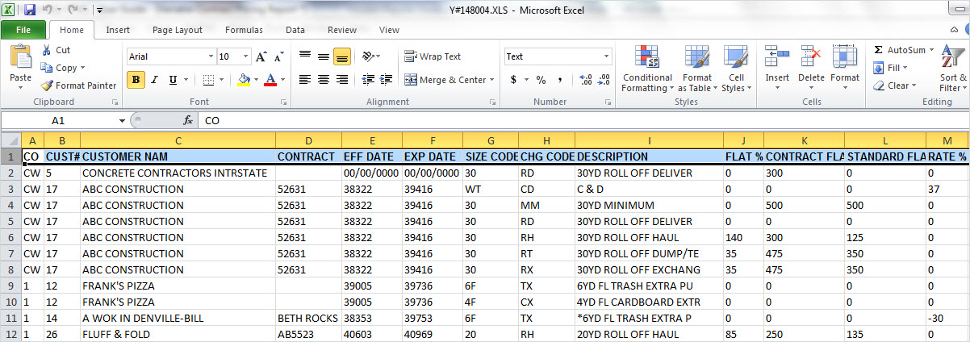Open the borders dropdown arrow

pos(223,80)
